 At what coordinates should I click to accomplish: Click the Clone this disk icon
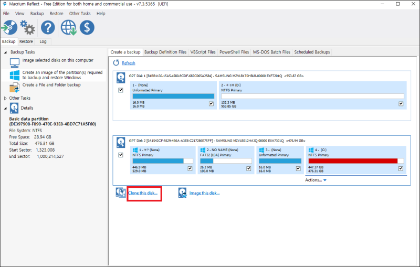pos(121,193)
